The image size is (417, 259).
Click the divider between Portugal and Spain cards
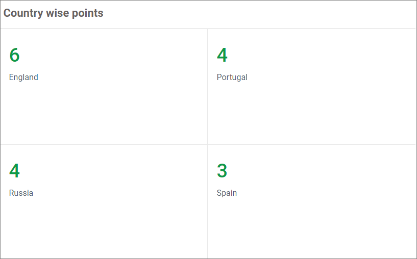[311, 144]
